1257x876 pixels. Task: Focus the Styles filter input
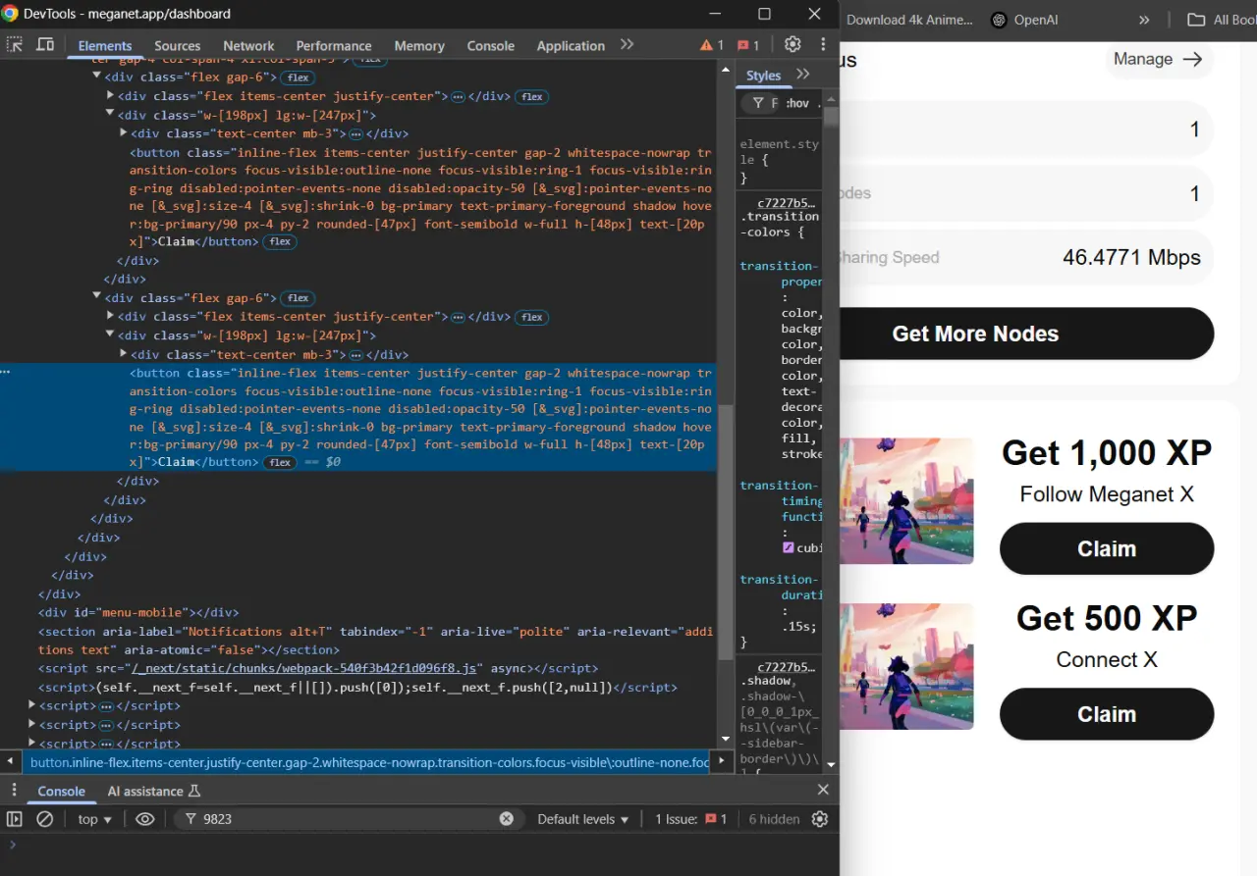coord(763,103)
